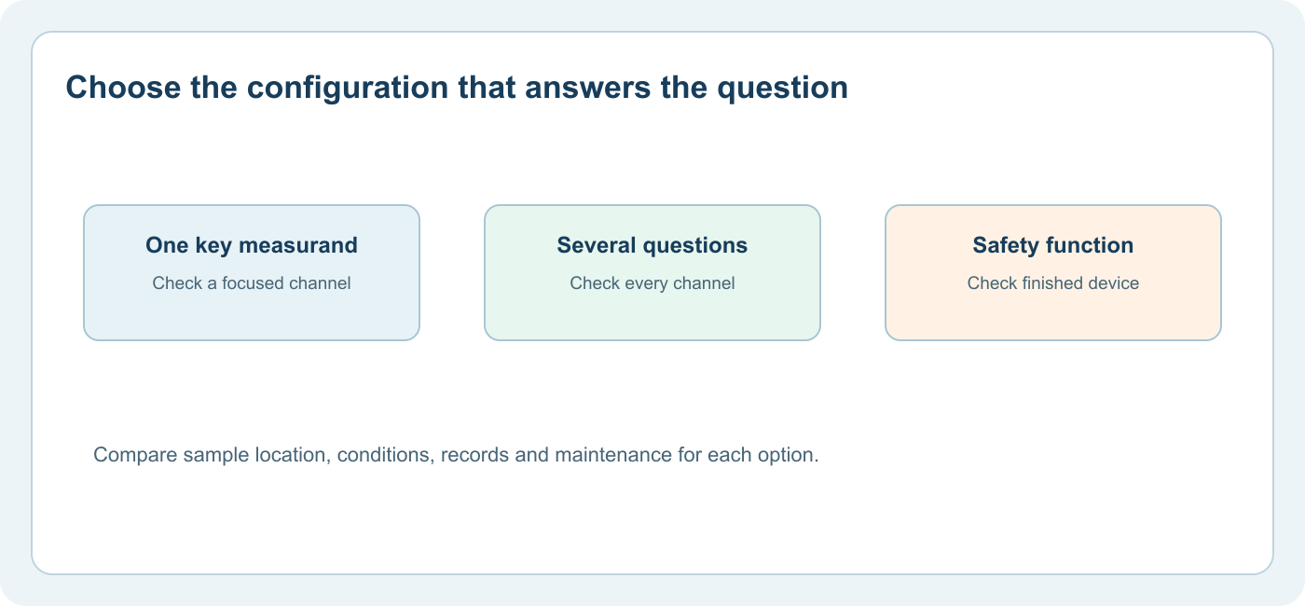The height and width of the screenshot is (606, 1305).
Task: Click empty white panel area beneath instructions
Action: click(x=652, y=520)
